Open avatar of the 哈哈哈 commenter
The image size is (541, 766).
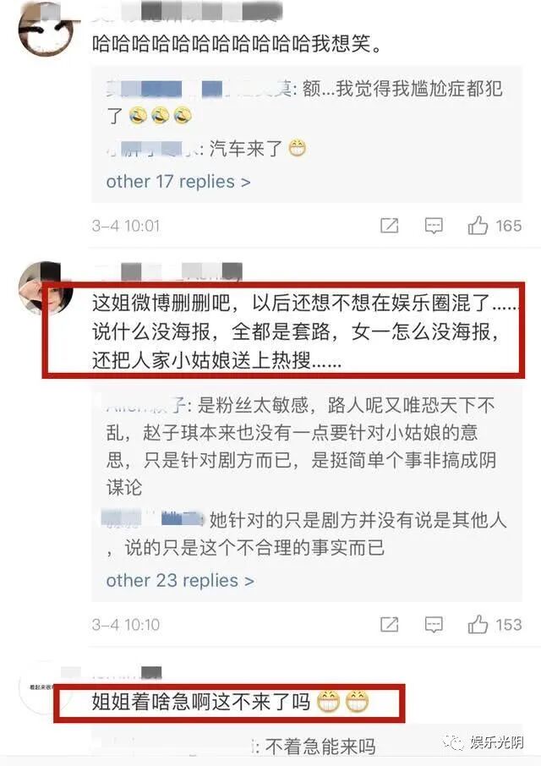(46, 29)
